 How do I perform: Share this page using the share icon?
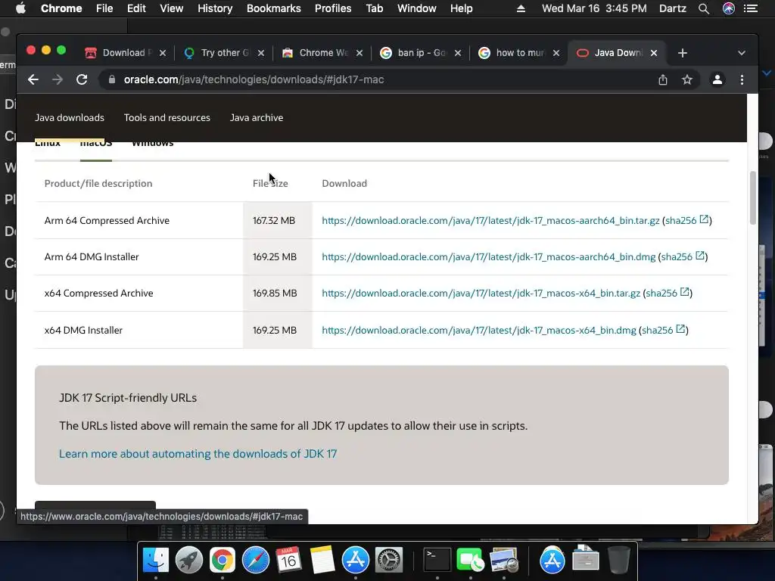663,79
